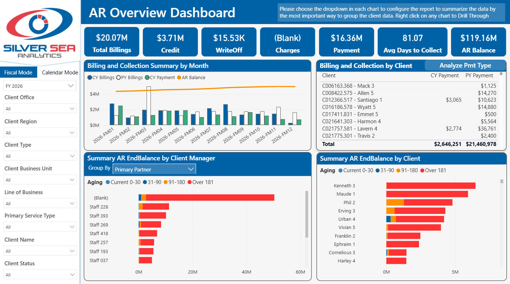The width and height of the screenshot is (510, 284).
Task: Click the Client Manager chart vertical scrollbar
Action: 307,214
